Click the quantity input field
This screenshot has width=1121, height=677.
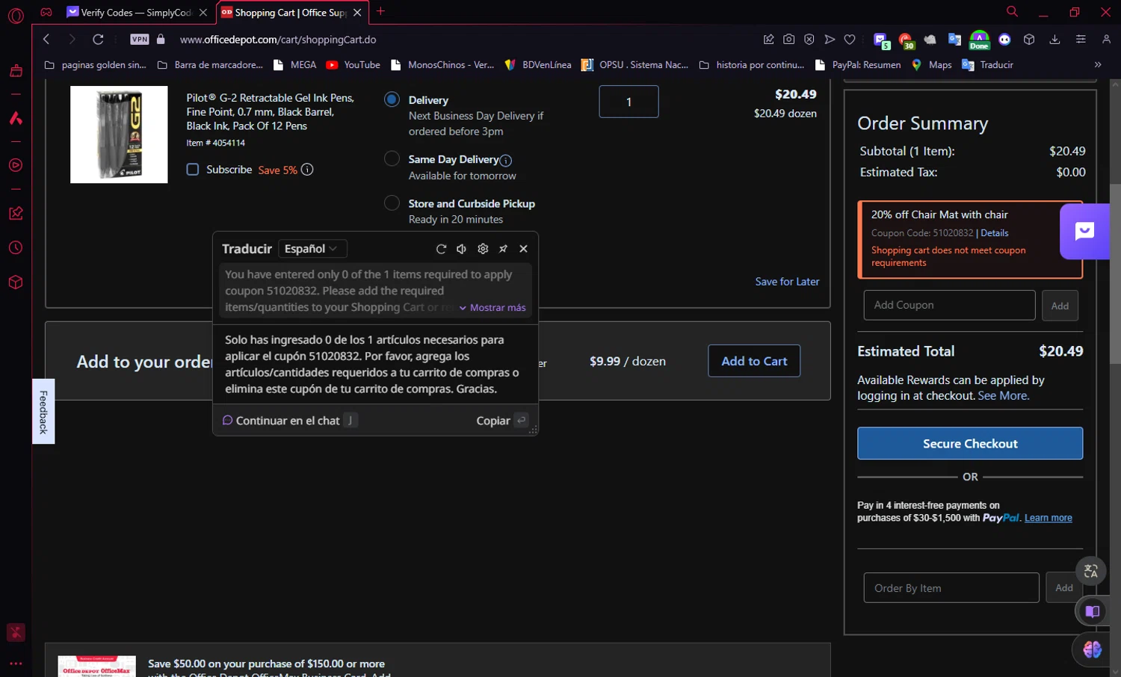629,102
